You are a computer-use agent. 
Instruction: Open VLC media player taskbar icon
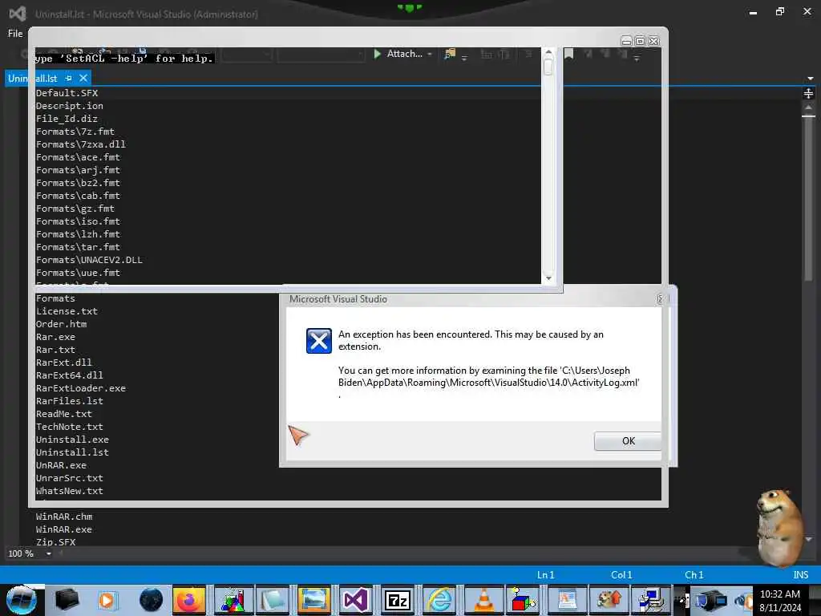coord(483,600)
